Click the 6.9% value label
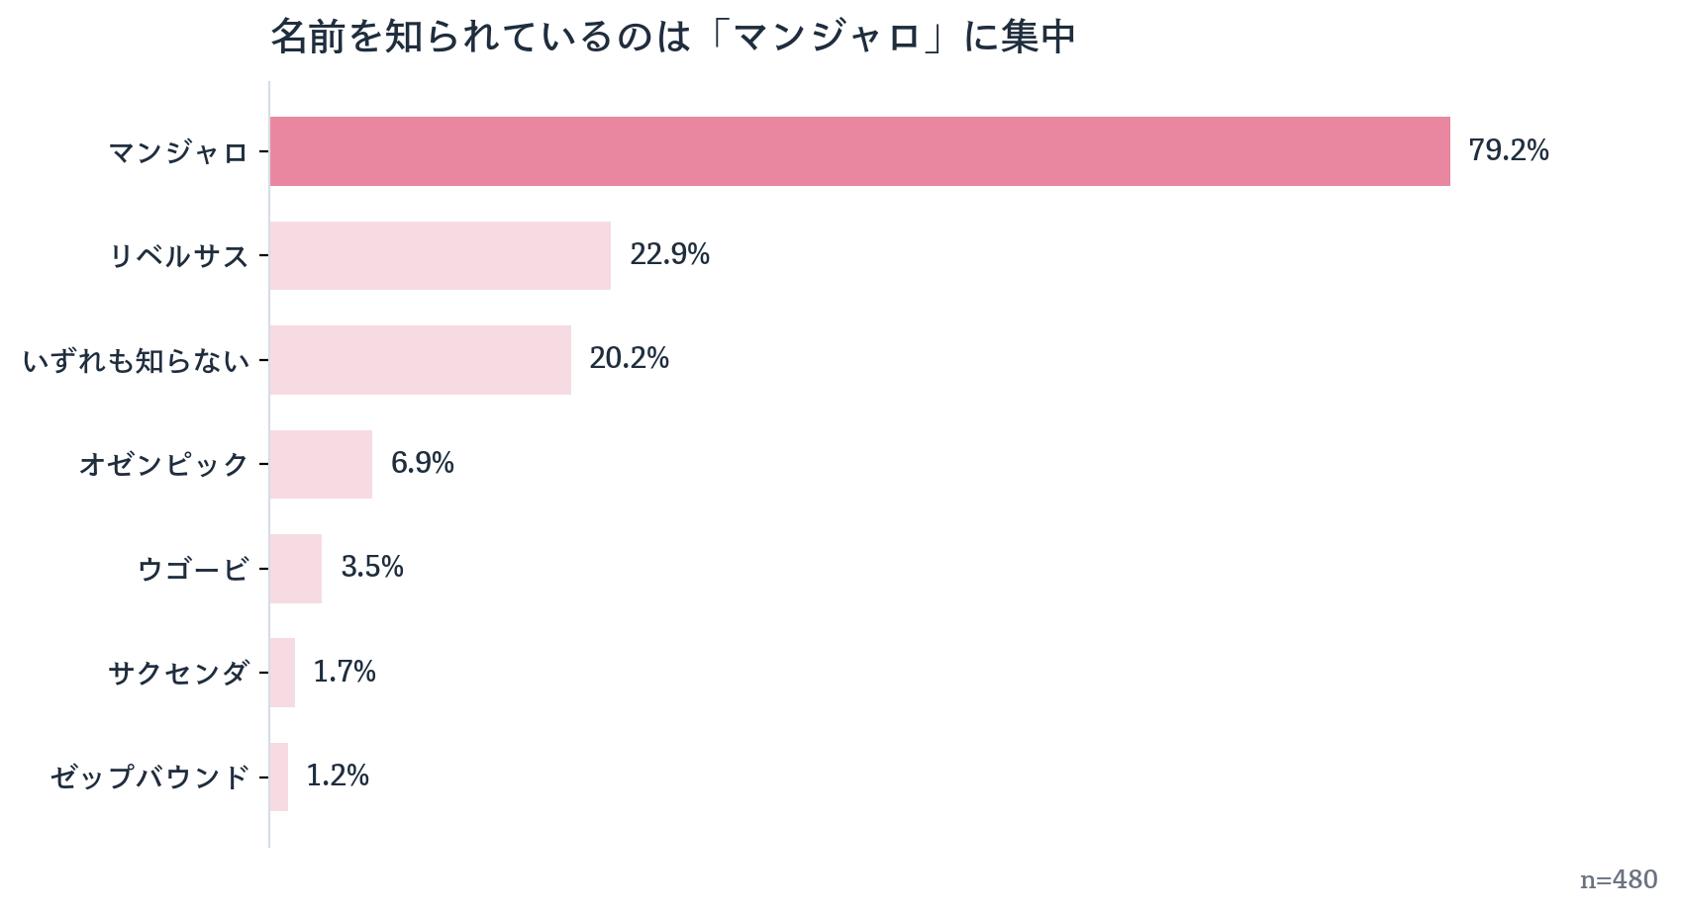This screenshot has width=1682, height=914. [x=423, y=463]
